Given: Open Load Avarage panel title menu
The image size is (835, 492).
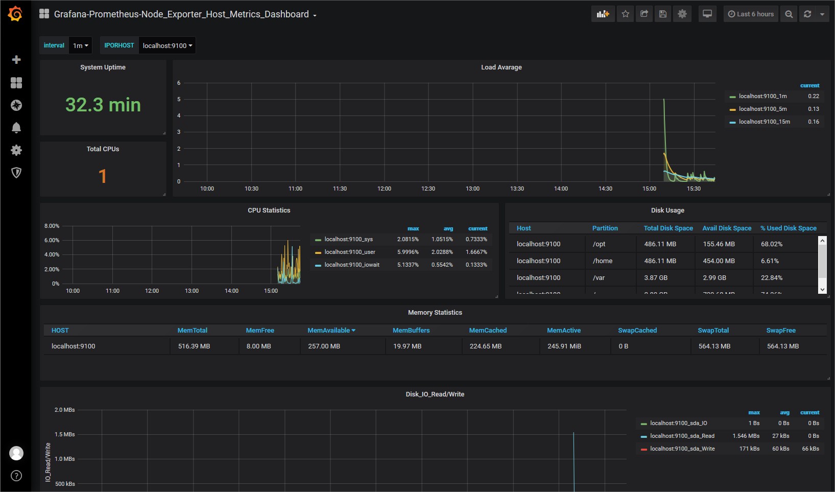Looking at the screenshot, I should click(502, 67).
